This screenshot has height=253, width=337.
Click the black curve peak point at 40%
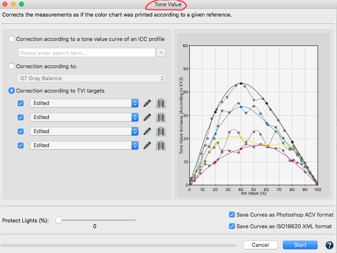click(x=241, y=84)
